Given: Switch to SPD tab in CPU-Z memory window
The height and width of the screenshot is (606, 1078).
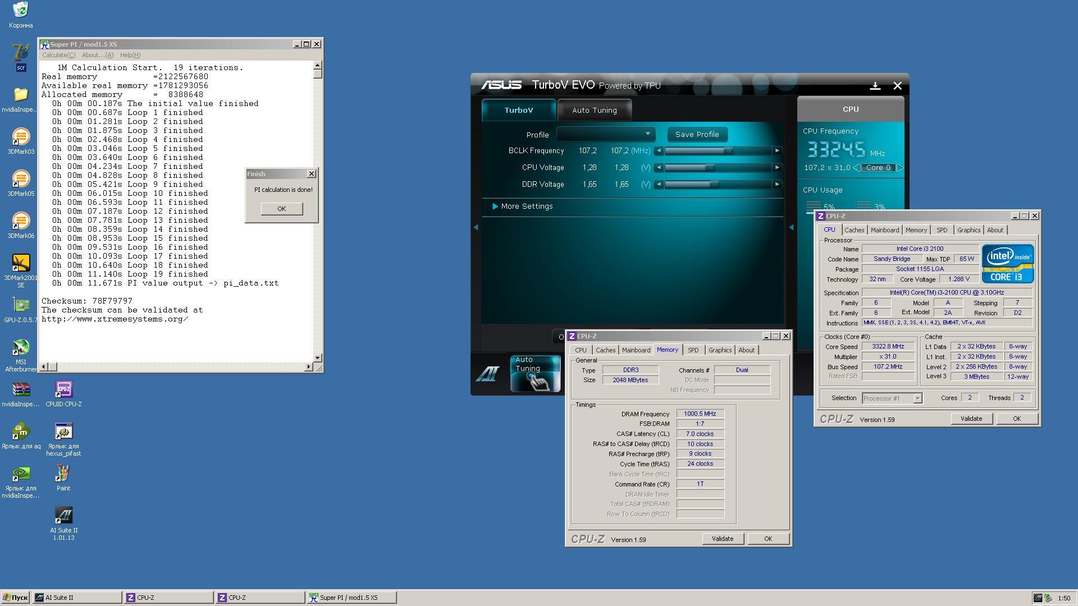Looking at the screenshot, I should (693, 350).
